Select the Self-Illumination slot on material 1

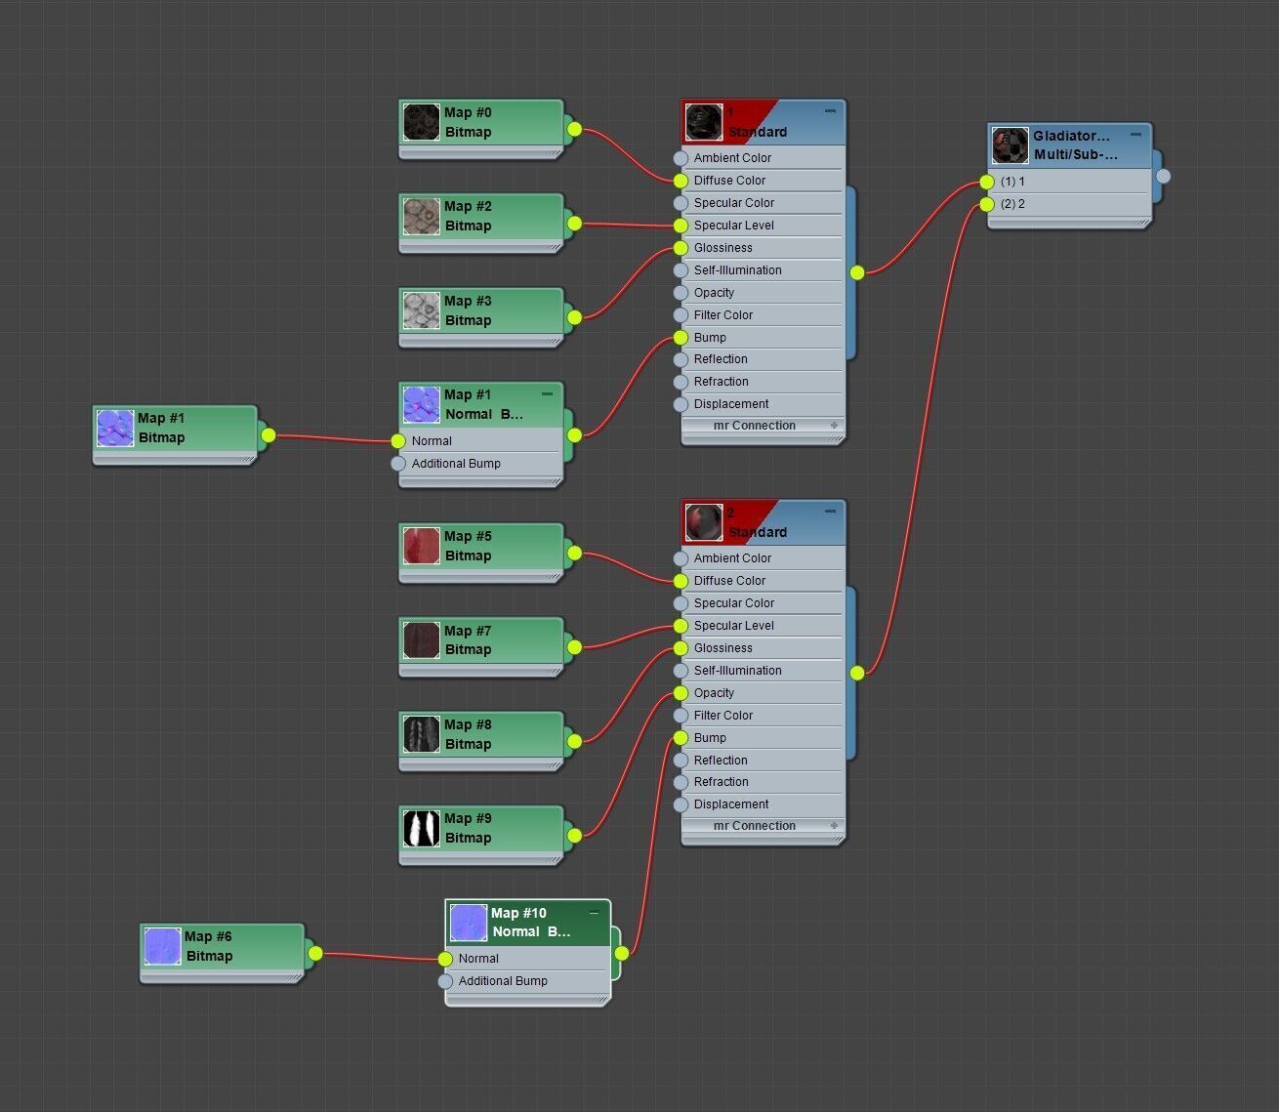(x=762, y=270)
